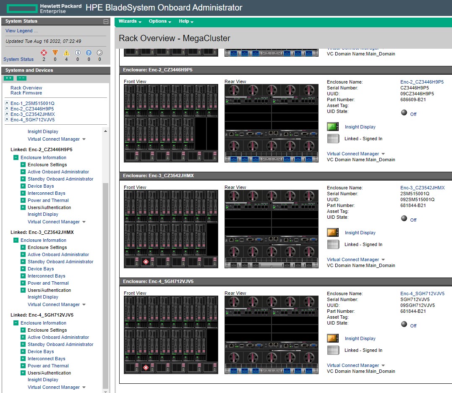Expand Enc-3 Interconnect Bays node
The height and width of the screenshot is (393, 452).
[23, 276]
